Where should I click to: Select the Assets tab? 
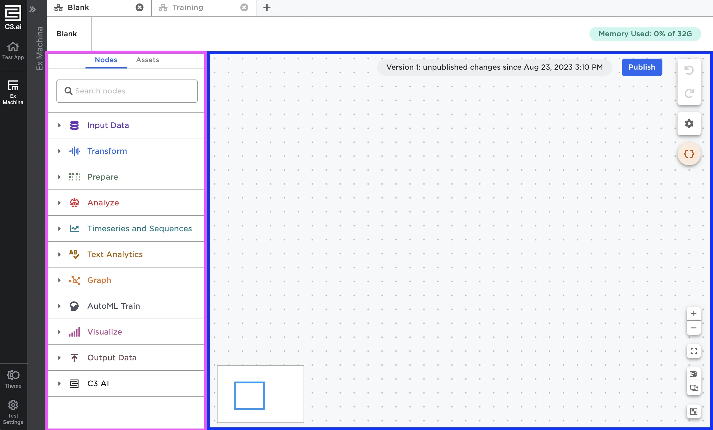click(148, 60)
